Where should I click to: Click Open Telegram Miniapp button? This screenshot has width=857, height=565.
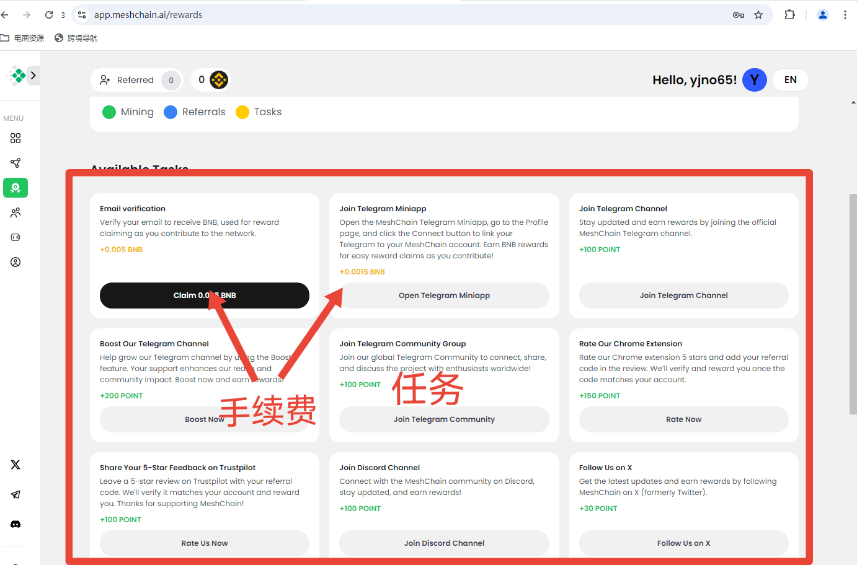tap(444, 296)
